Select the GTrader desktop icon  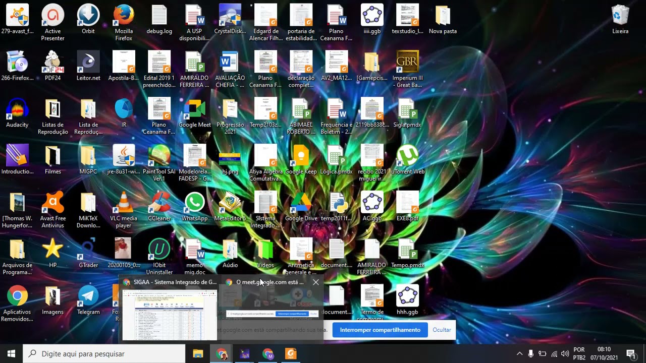click(88, 254)
